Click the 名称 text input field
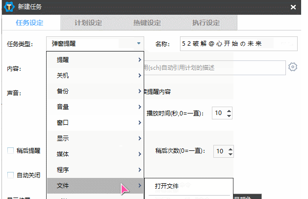The image size is (308, 199). point(238,44)
